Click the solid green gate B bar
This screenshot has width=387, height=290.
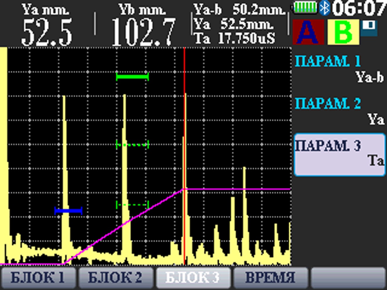tap(132, 77)
